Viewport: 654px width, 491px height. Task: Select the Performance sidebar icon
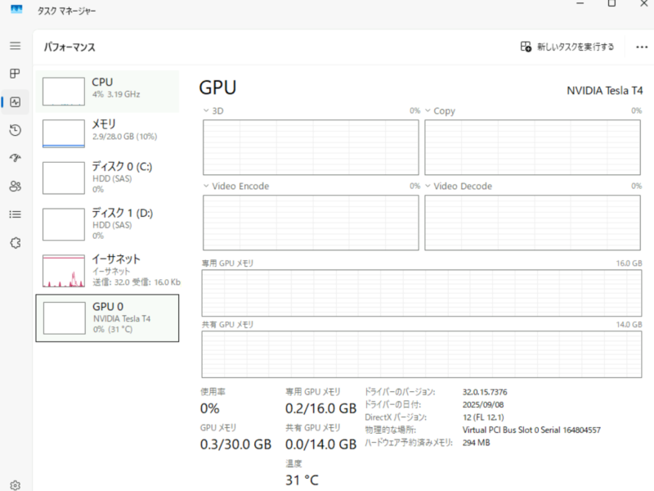[x=14, y=102]
